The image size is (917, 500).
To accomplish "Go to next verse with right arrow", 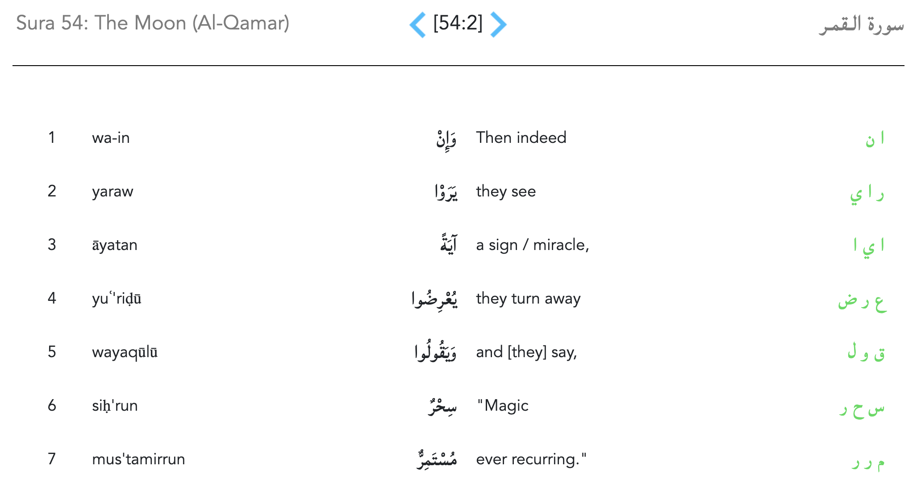I will tap(498, 25).
